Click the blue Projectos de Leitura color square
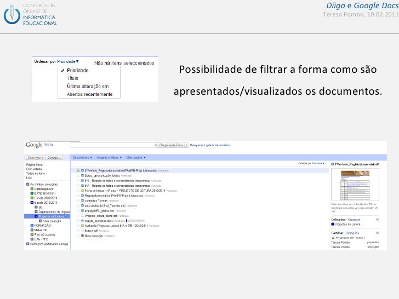The image size is (399, 299). 333,225
